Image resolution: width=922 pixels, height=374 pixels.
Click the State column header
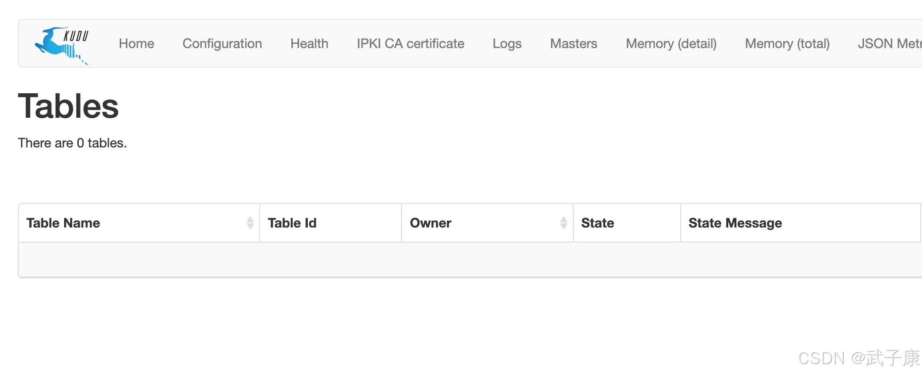point(597,223)
